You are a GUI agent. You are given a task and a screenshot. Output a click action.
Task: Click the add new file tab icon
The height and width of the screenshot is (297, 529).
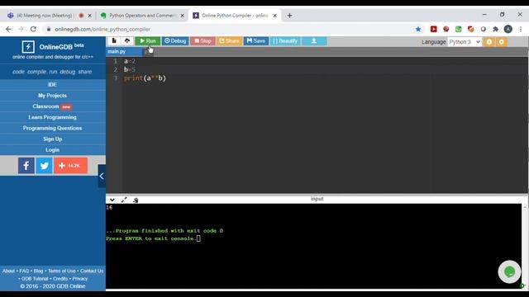pyautogui.click(x=147, y=52)
